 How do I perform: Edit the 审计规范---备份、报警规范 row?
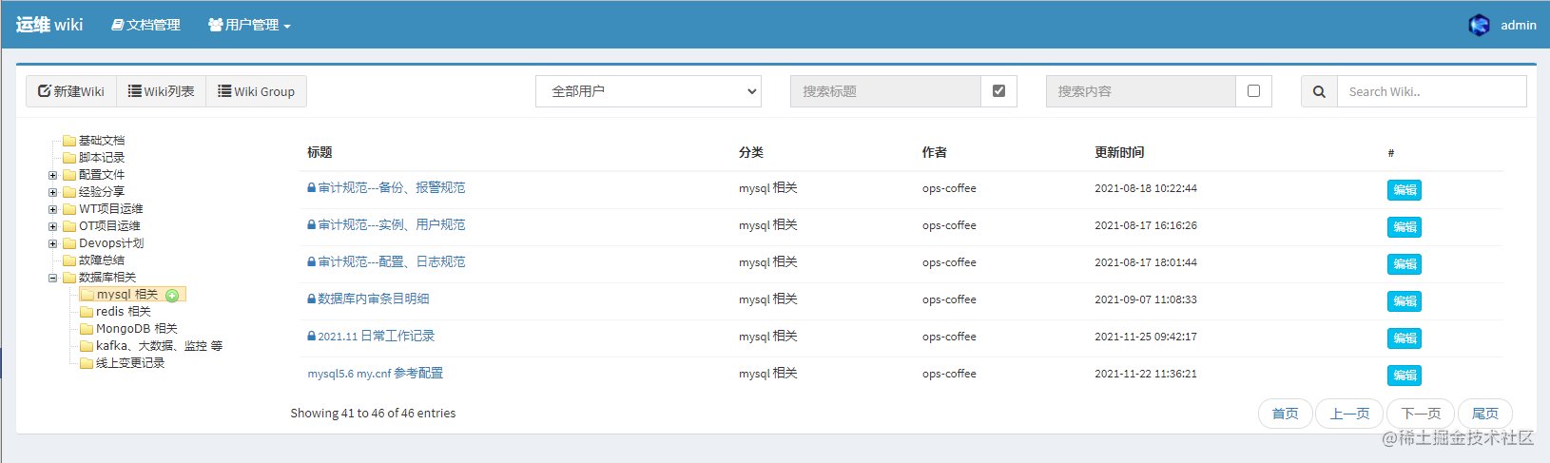1405,189
